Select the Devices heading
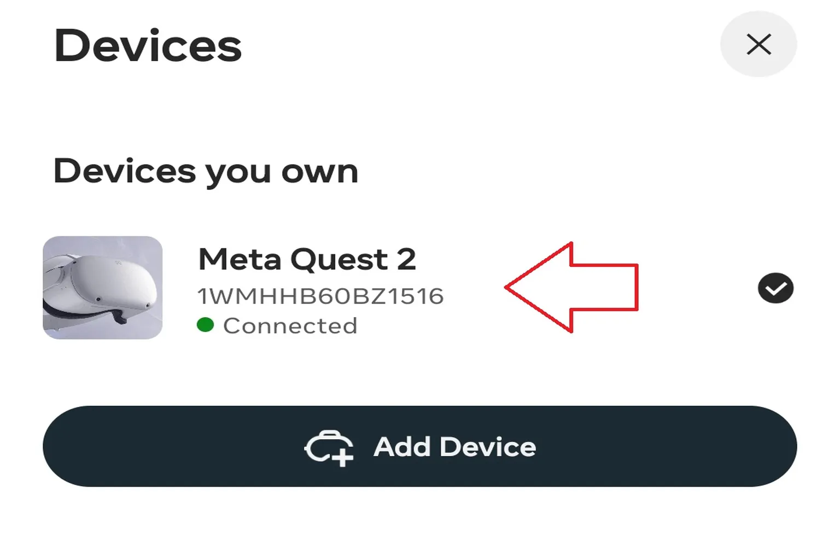Image resolution: width=840 pixels, height=560 pixels. coord(148,46)
